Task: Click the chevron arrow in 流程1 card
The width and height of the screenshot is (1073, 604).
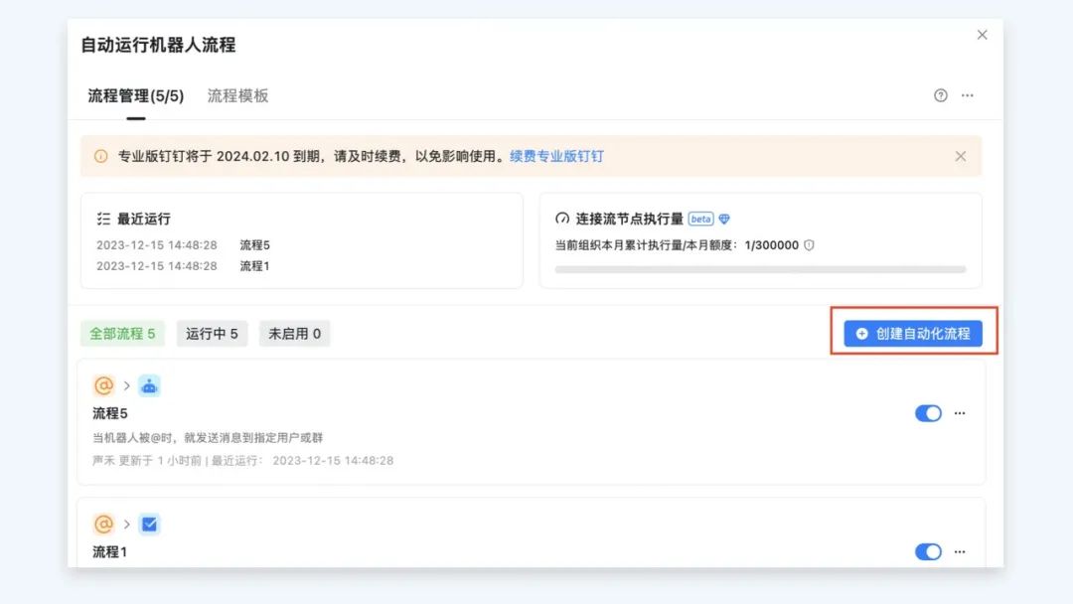Action: (x=126, y=525)
